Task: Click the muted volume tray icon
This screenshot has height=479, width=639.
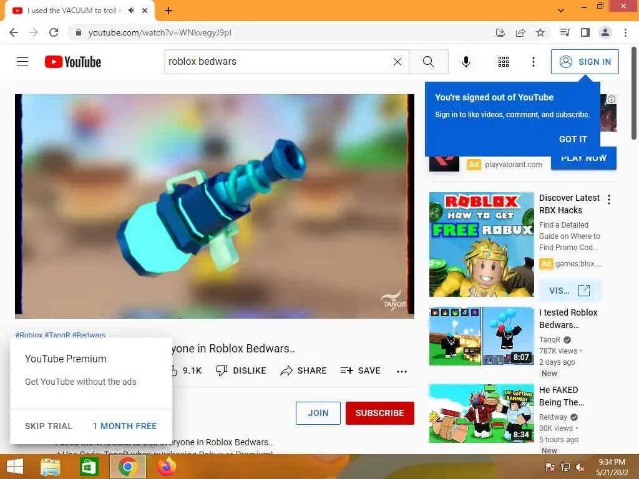Action: (x=580, y=467)
